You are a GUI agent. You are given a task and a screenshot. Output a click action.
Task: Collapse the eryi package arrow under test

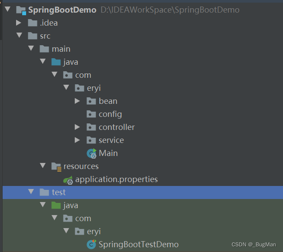[x=66, y=231]
